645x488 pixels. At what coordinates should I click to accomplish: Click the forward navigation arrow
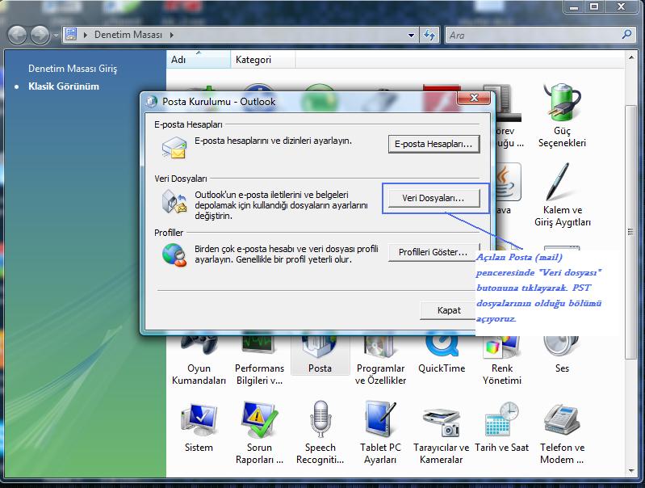(40, 35)
